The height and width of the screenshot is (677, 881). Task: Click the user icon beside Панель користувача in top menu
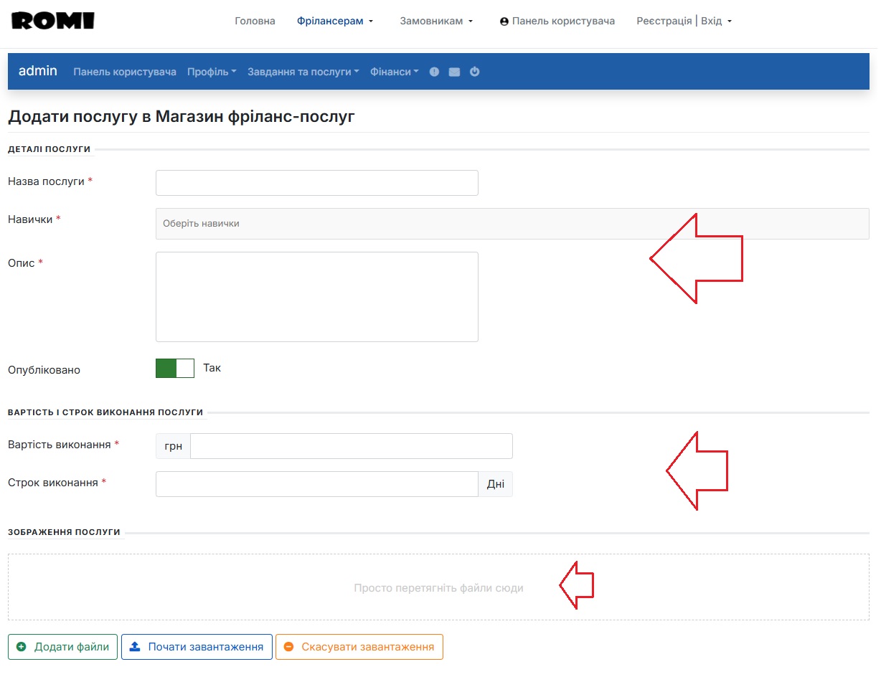pyautogui.click(x=504, y=22)
